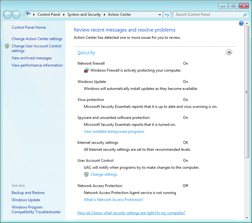
Task: Open Change User Account Control settings link
Action: pos(37,48)
